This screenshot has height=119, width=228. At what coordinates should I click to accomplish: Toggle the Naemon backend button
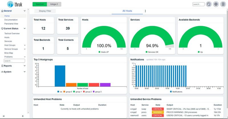(39, 4)
